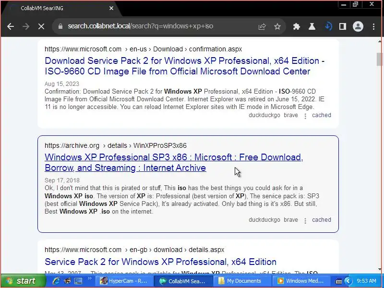The image size is (384, 288).
Task: Switch to My Documents taskbar button
Action: click(x=242, y=281)
